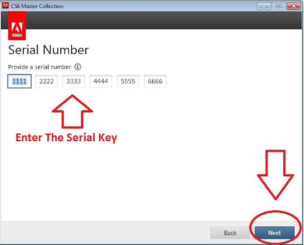Click the red downward arrow annotation
The width and height of the screenshot is (304, 245).
[275, 175]
